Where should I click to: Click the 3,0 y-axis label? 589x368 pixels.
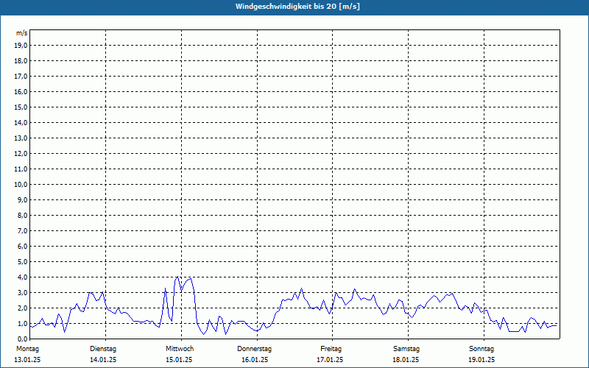tap(22, 292)
